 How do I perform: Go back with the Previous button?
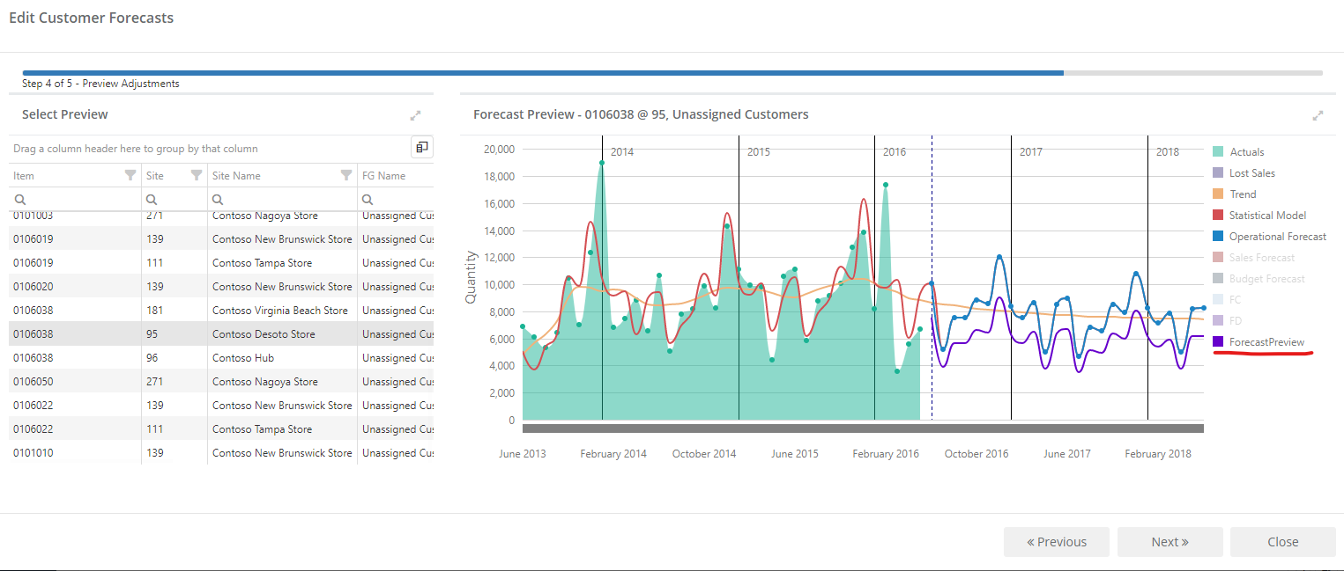pos(1057,542)
